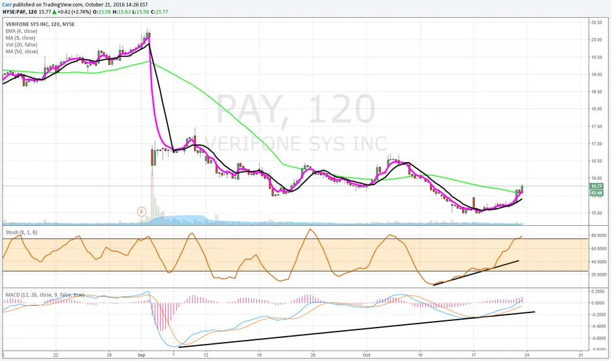Click the earnings "E" marker on chart
This screenshot has width=611, height=361.
(142, 212)
